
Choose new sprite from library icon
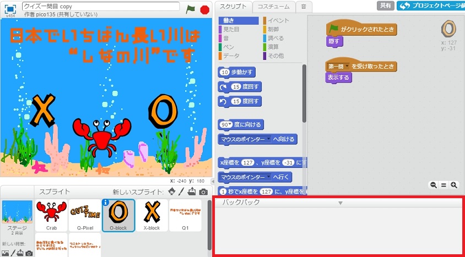[172, 192]
